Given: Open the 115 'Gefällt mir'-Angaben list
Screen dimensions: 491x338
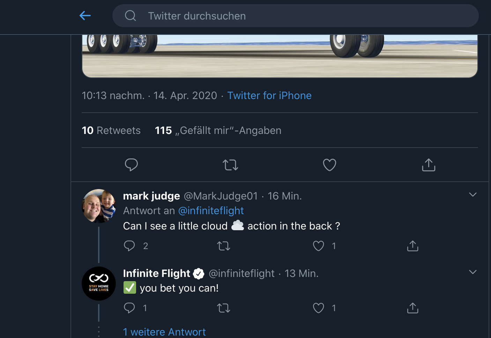Looking at the screenshot, I should [218, 130].
